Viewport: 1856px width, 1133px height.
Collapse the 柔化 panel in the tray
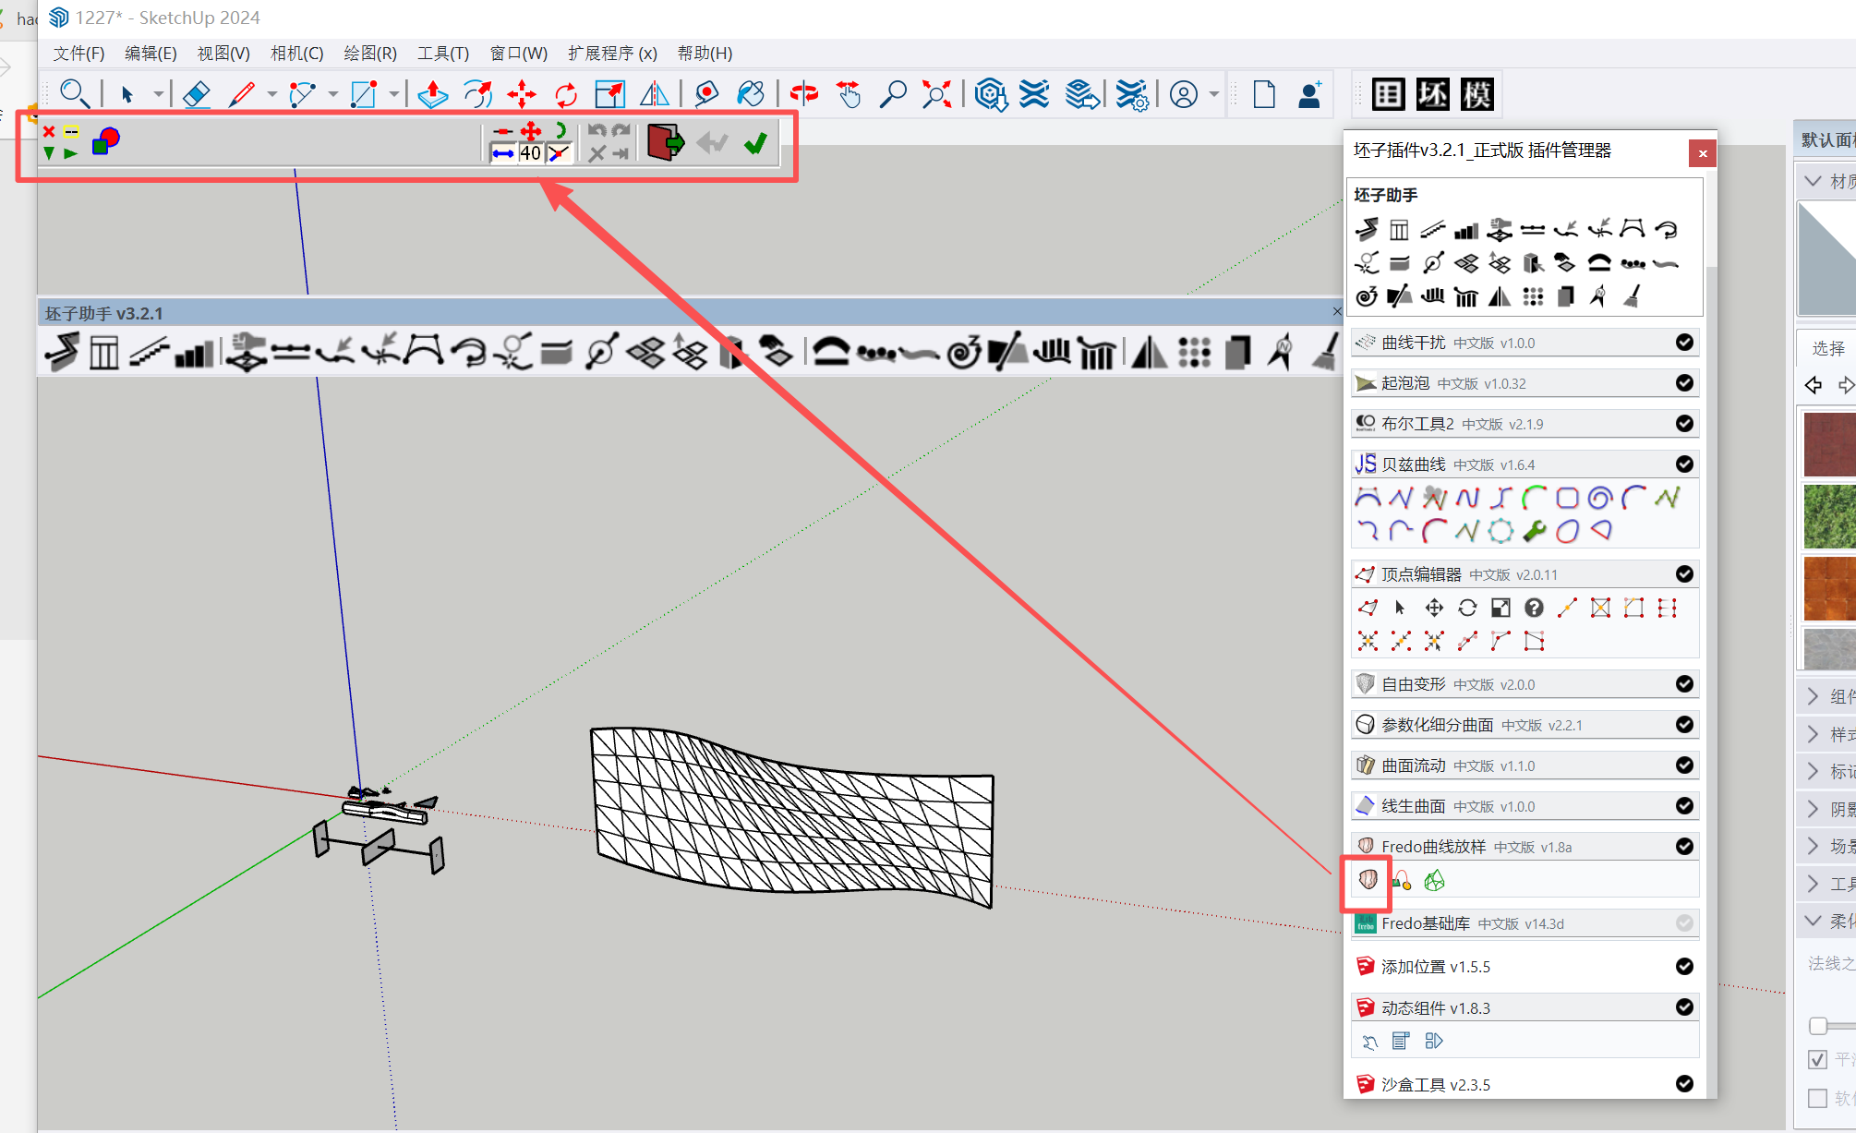(x=1814, y=921)
